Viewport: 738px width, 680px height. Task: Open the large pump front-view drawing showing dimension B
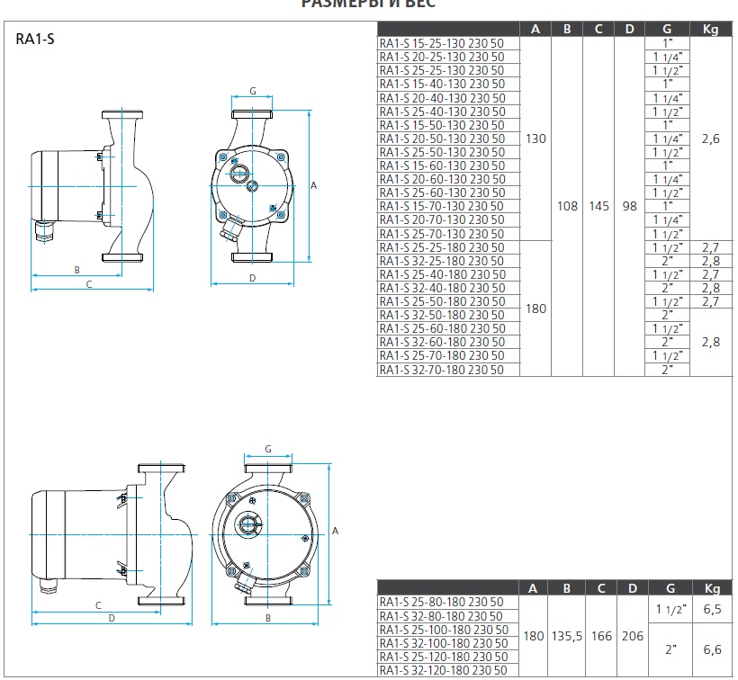click(273, 536)
